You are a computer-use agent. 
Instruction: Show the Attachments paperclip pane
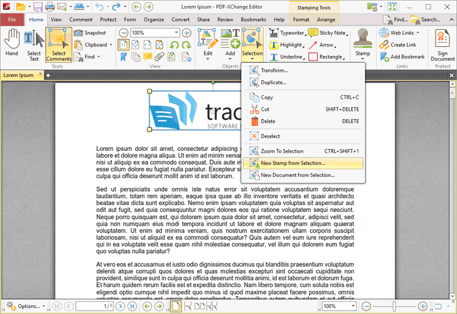(x=159, y=57)
